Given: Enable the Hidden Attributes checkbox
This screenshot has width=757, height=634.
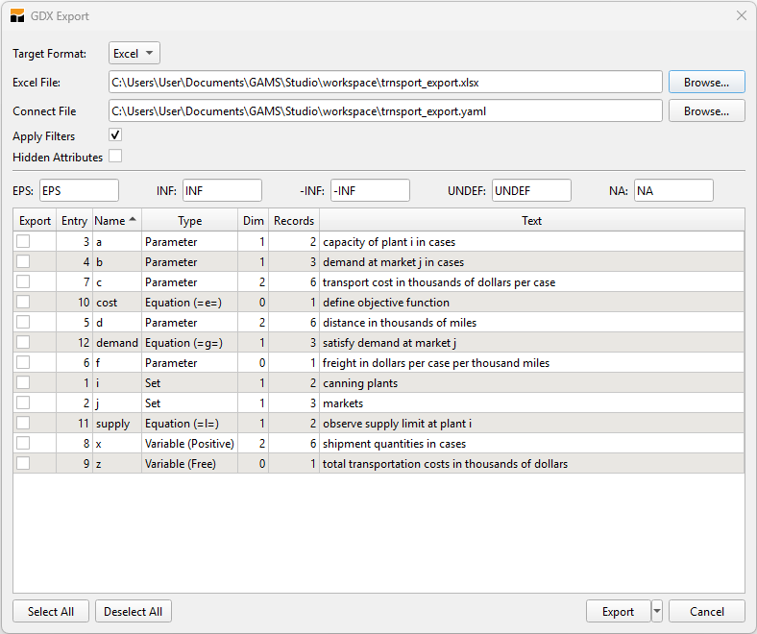Looking at the screenshot, I should pos(115,156).
